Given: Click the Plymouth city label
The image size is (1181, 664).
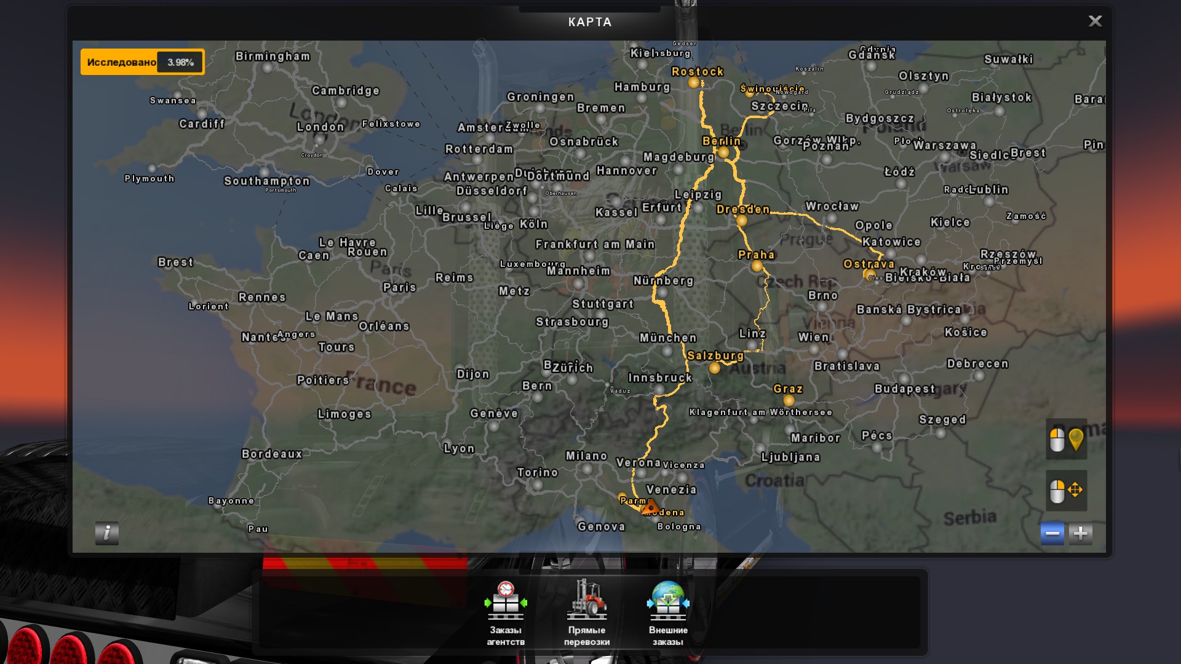Looking at the screenshot, I should coord(149,179).
